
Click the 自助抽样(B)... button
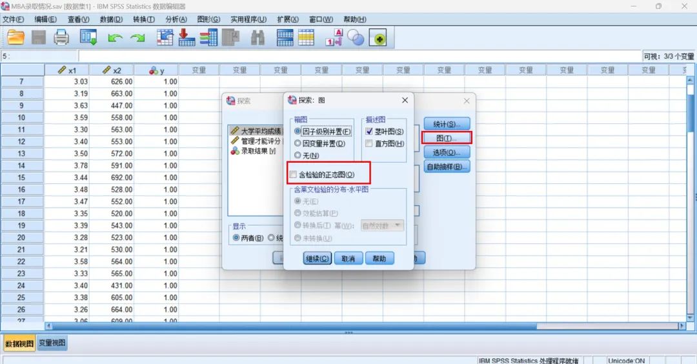pyautogui.click(x=447, y=167)
